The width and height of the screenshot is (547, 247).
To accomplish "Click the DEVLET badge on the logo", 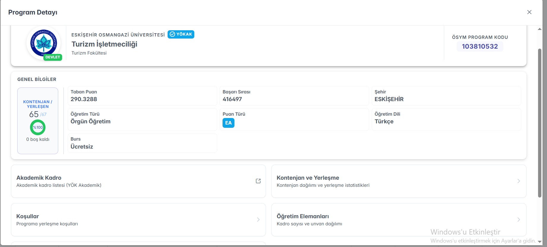I will (x=53, y=57).
